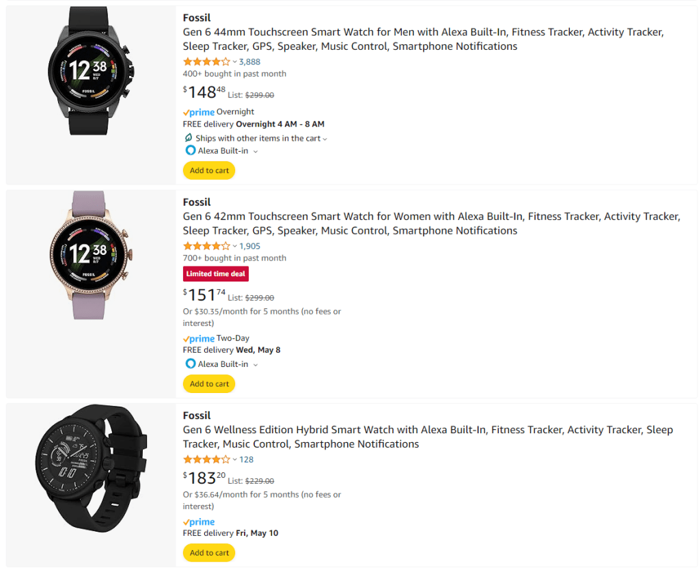Expand Alexa Built-in dropdown on 42mm watch
Screen dimensions: 699x572
pos(256,365)
